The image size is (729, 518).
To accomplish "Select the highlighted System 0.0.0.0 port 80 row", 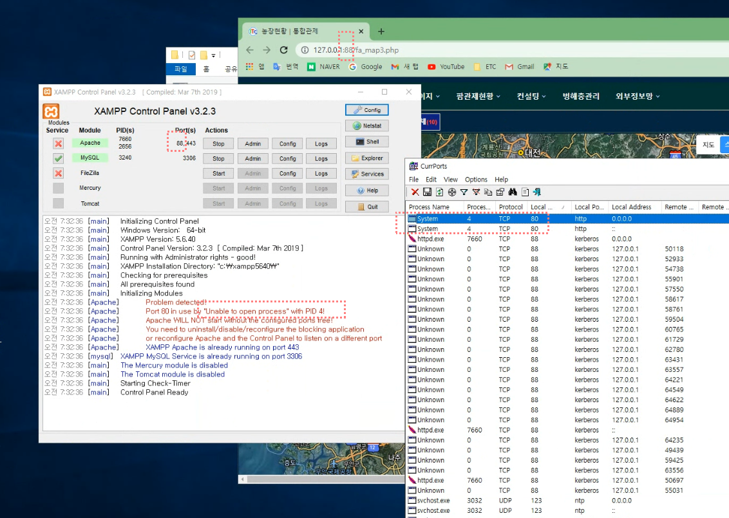I will pos(568,218).
